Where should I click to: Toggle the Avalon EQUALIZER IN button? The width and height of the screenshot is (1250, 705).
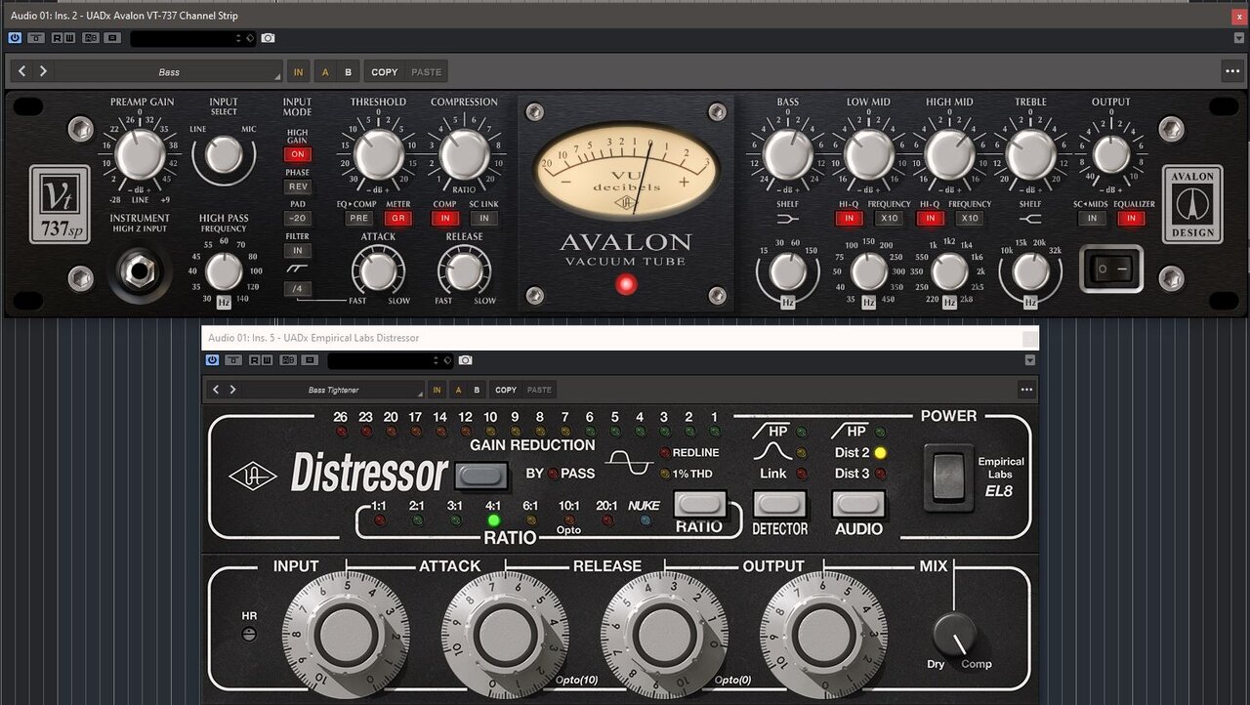(x=1131, y=219)
